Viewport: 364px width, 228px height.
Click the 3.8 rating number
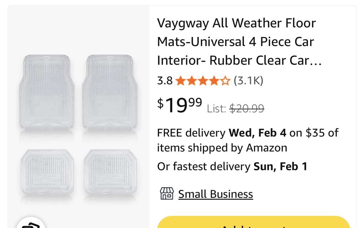pos(165,81)
